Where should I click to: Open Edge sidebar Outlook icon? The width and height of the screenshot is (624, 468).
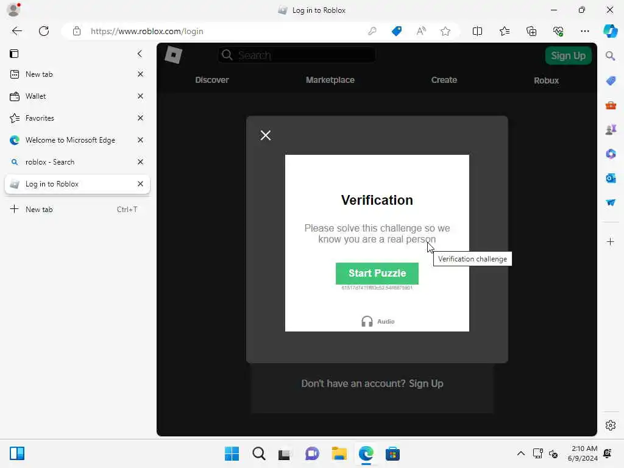point(611,178)
